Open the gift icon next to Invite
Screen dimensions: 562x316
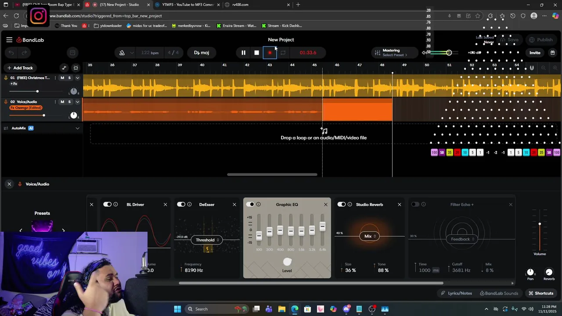[552, 53]
